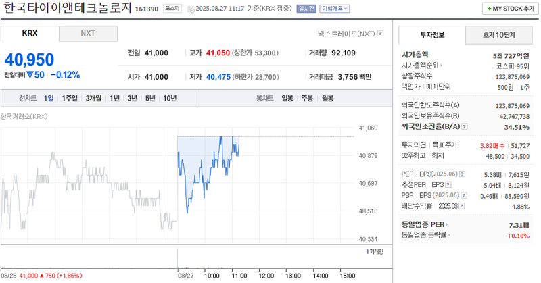Screen dimensions: 541x283
Task: Click the 11:00 marker on chart axis
Action: pyautogui.click(x=239, y=276)
